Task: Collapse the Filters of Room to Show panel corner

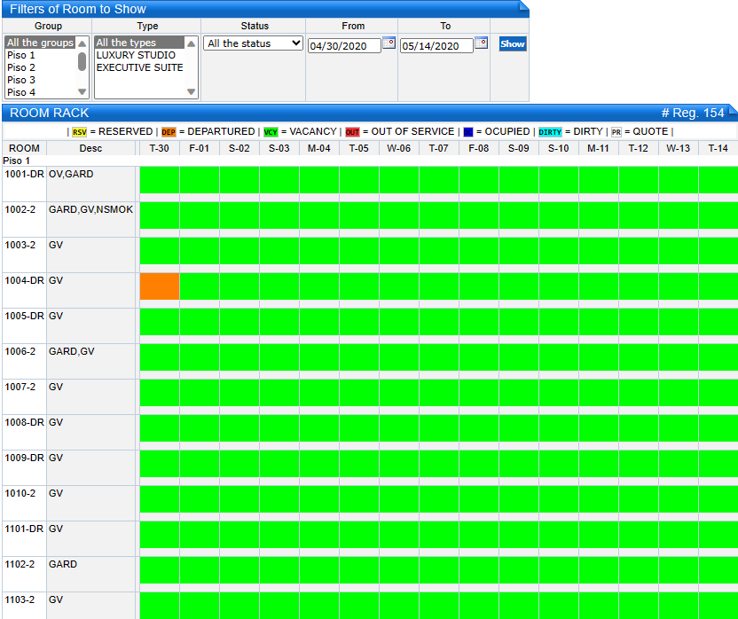Action: pyautogui.click(x=524, y=5)
